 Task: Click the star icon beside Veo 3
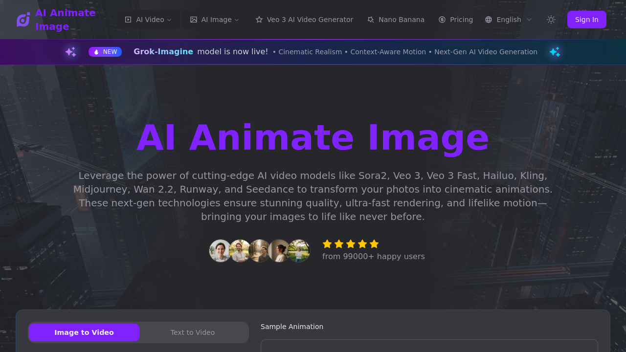[258, 20]
